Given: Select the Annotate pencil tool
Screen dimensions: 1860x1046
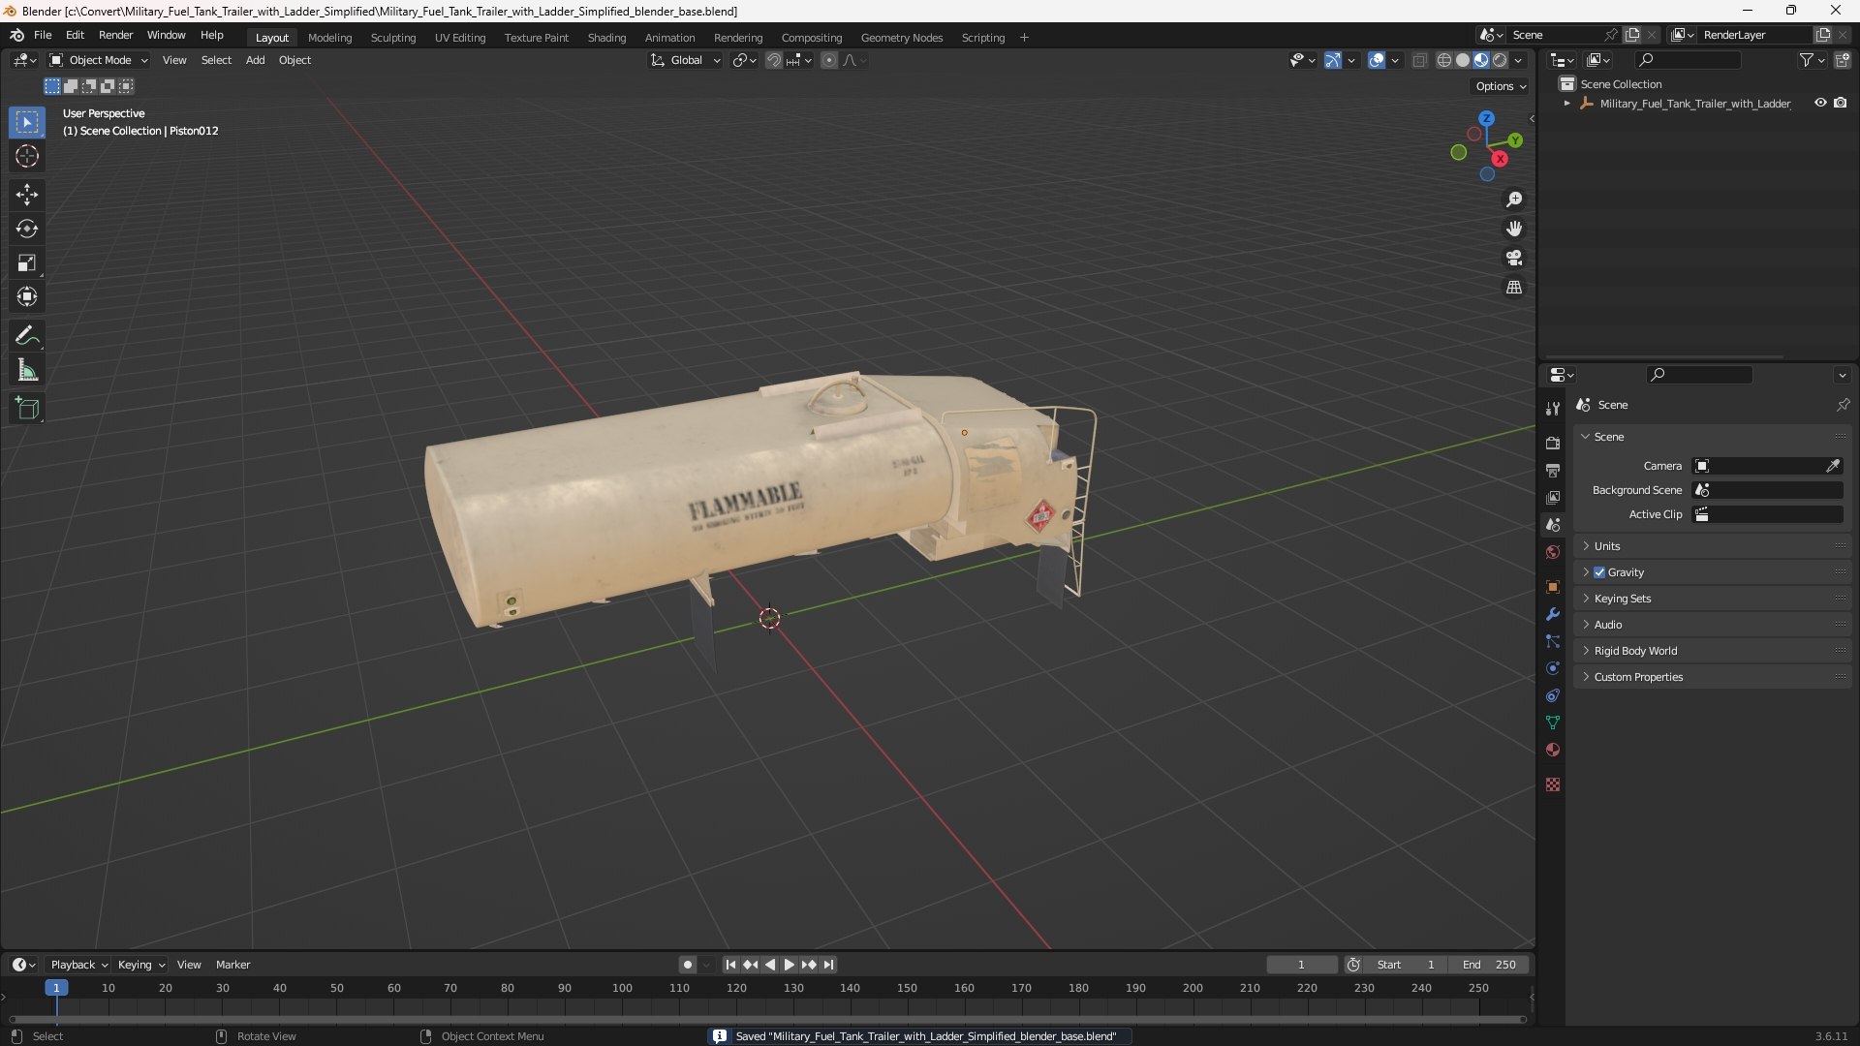Looking at the screenshot, I should pyautogui.click(x=27, y=336).
